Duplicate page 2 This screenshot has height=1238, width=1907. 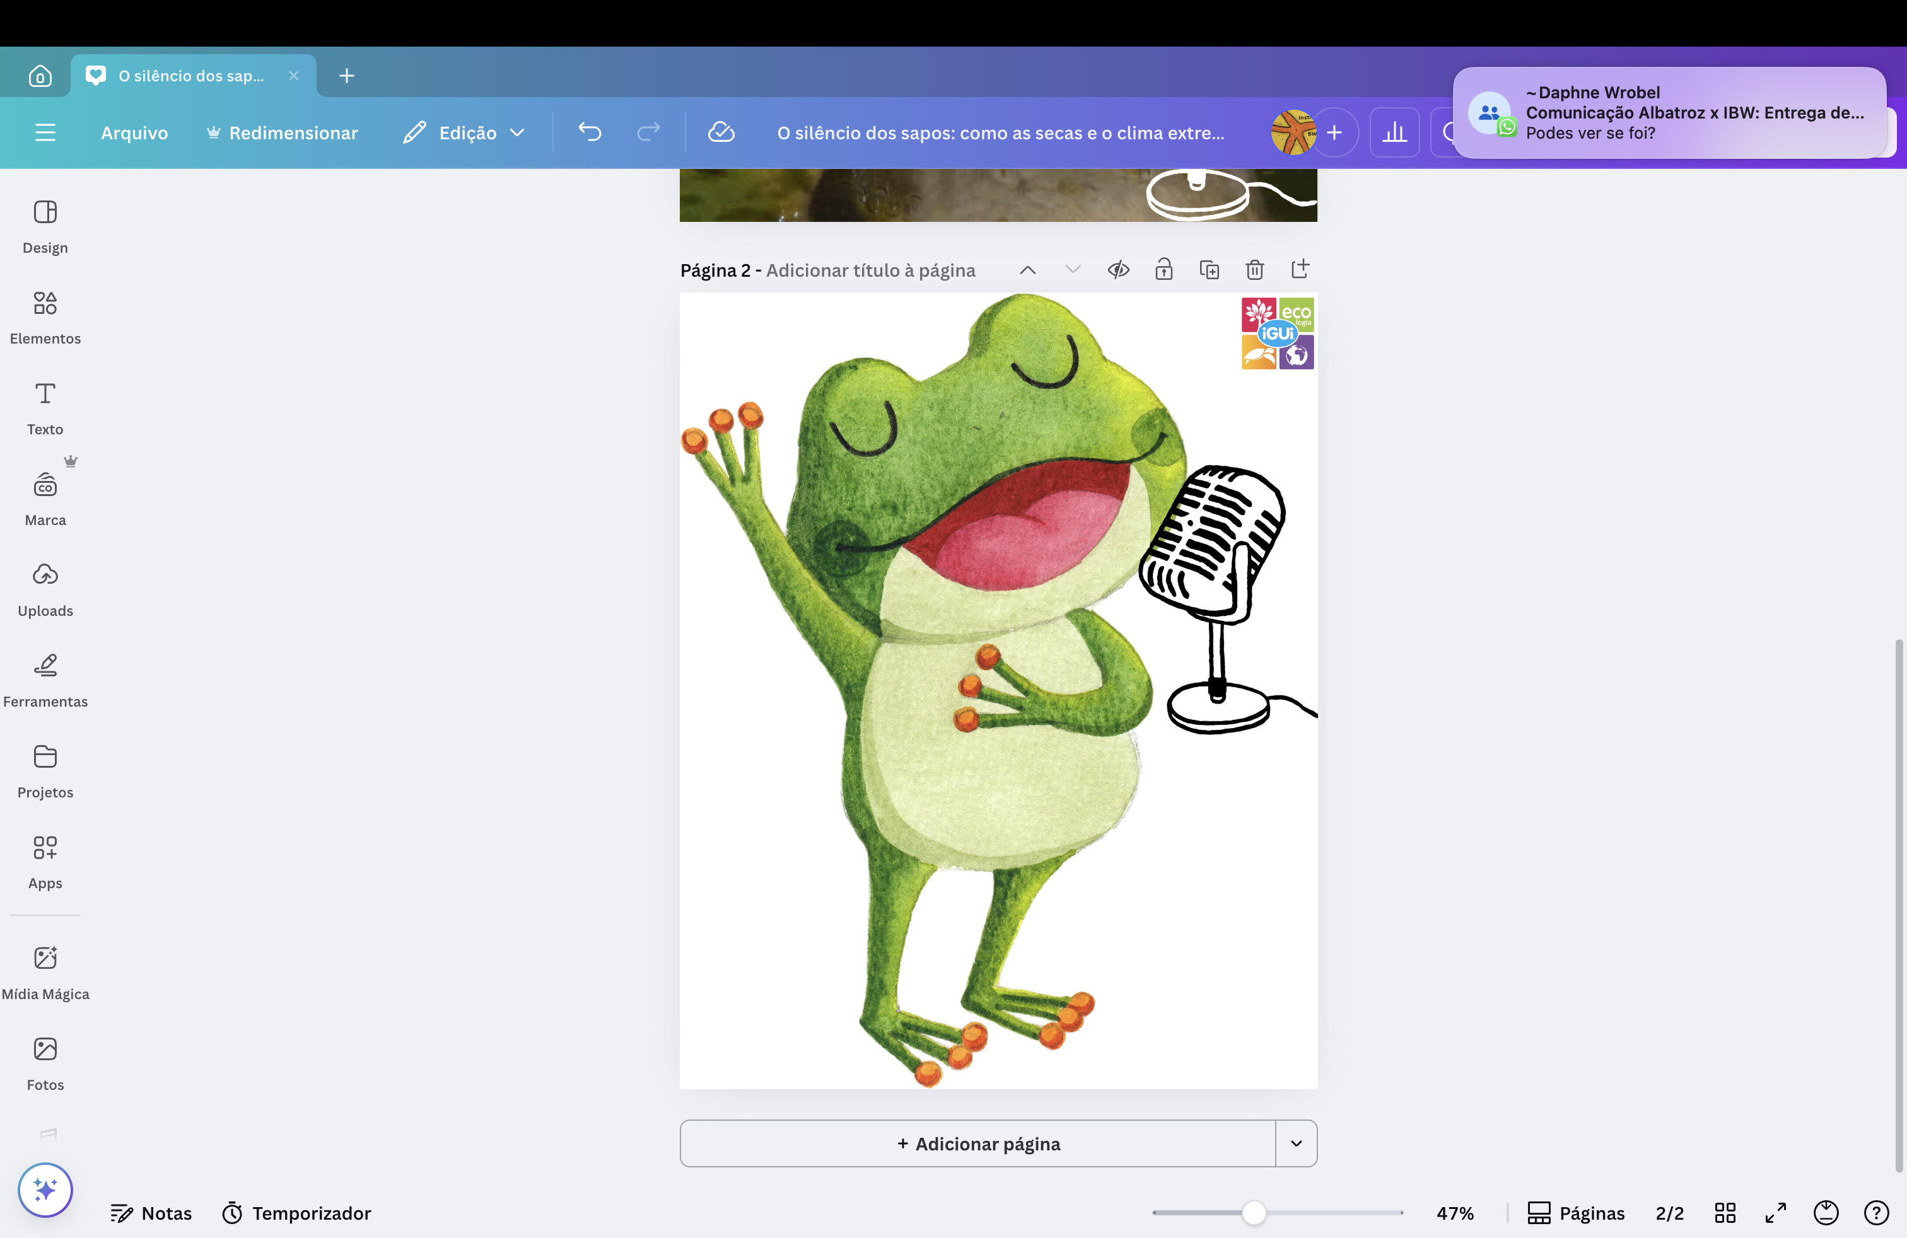tap(1209, 270)
